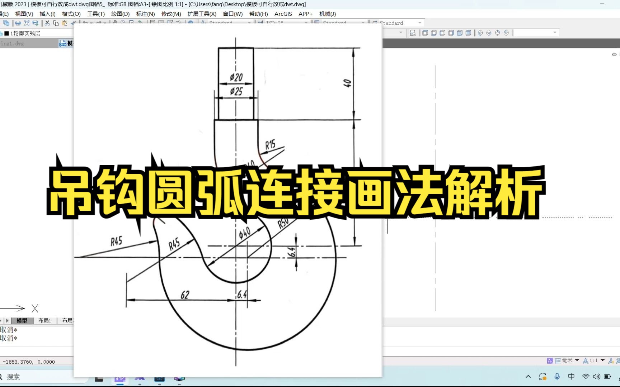The width and height of the screenshot is (620, 387).
Task: Open the 格式(O) menu
Action: coord(71,14)
